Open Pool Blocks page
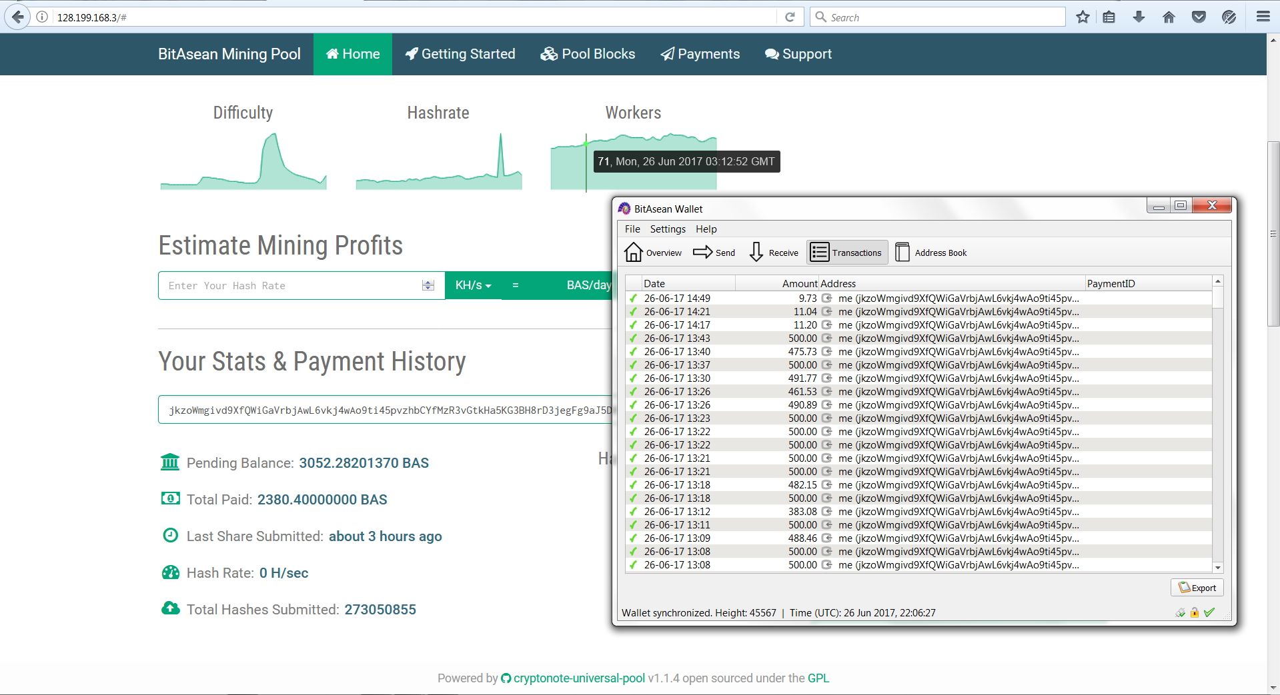 click(588, 54)
